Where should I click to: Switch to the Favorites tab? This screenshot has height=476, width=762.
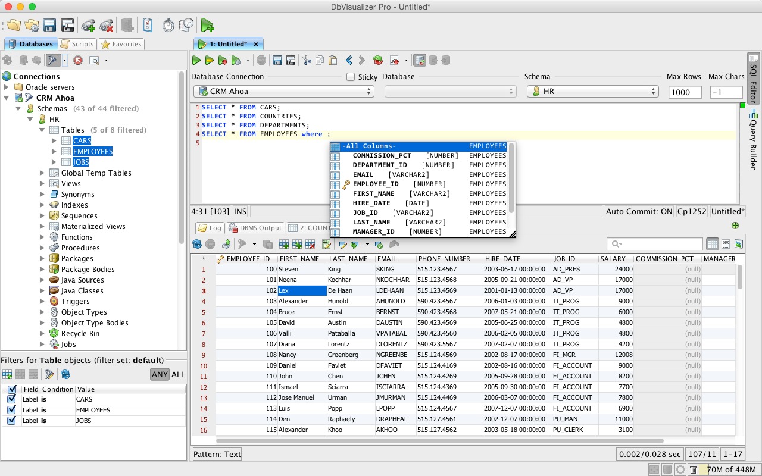coord(121,44)
